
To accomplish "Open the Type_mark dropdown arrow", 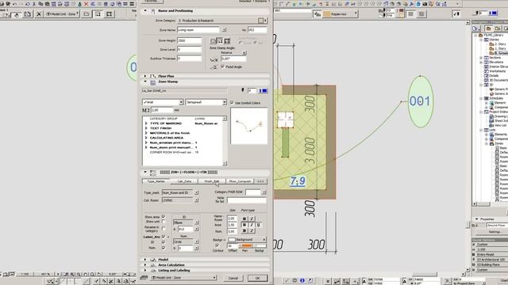I will [x=196, y=192].
